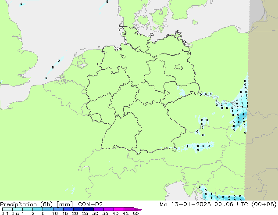Click the 'Precipitation (6h) [mm]' title text
Image resolution: width=278 pixels, height=215 pixels.
click(36, 204)
